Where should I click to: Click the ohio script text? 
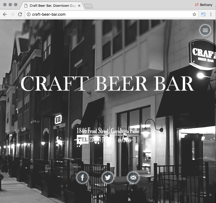pyautogui.click(x=125, y=140)
